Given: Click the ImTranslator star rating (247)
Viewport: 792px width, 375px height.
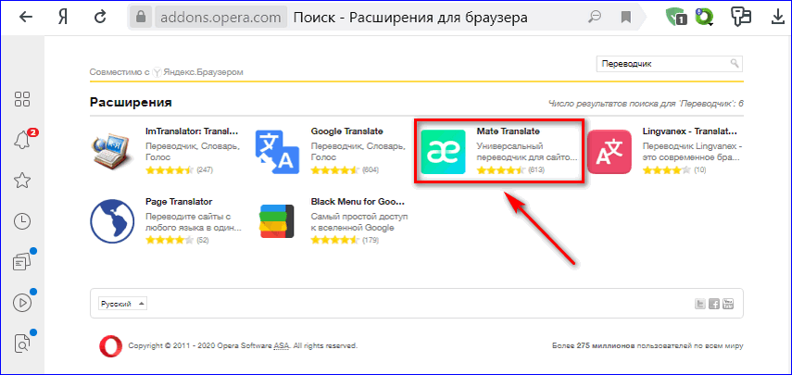Looking at the screenshot, I should (170, 170).
